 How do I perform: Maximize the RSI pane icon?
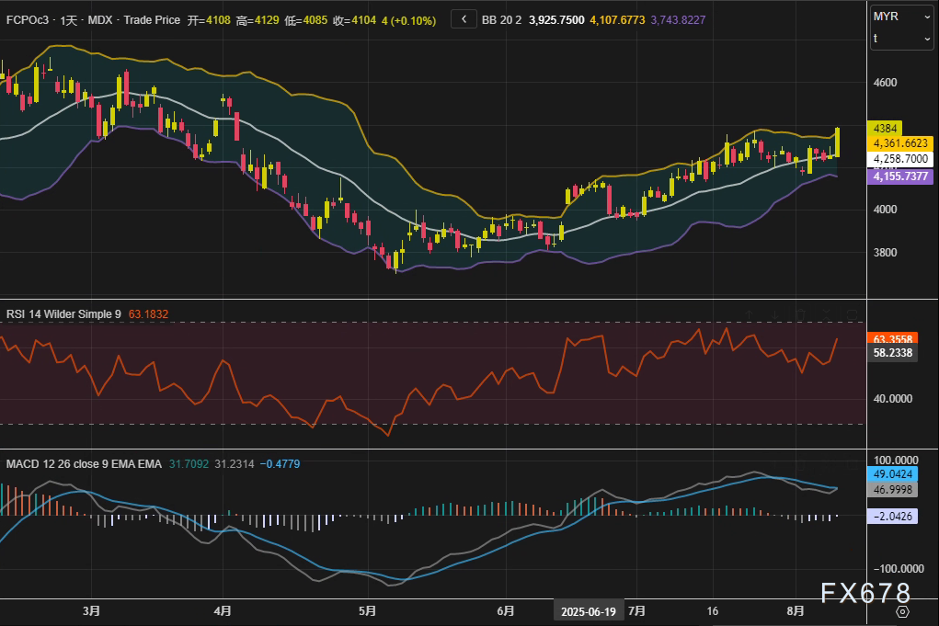pyautogui.click(x=852, y=315)
